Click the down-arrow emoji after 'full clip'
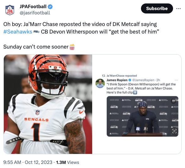The height and width of the screenshot is (168, 185). pos(135,92)
